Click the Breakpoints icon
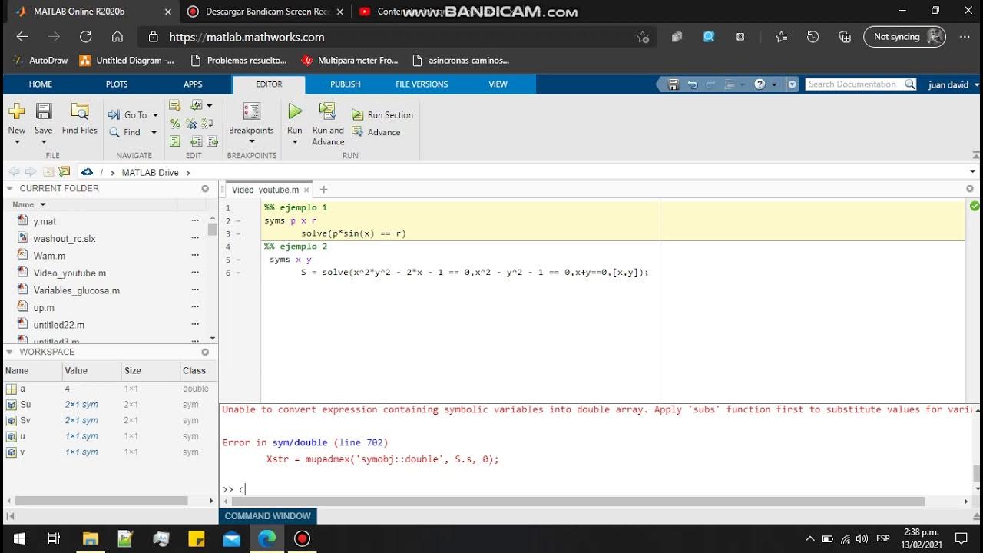This screenshot has height=553, width=983. pos(251,111)
